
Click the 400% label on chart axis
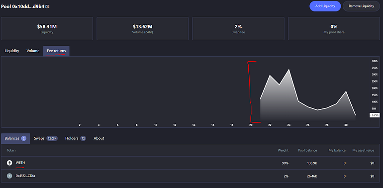click(375, 61)
